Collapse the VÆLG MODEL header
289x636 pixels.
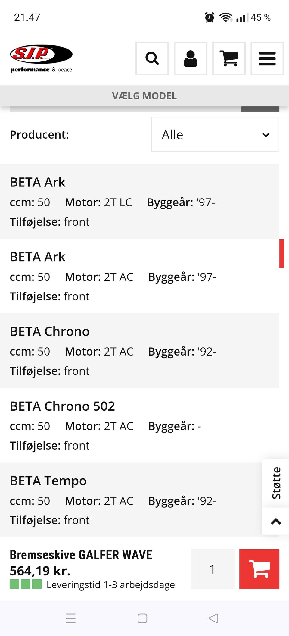click(144, 96)
